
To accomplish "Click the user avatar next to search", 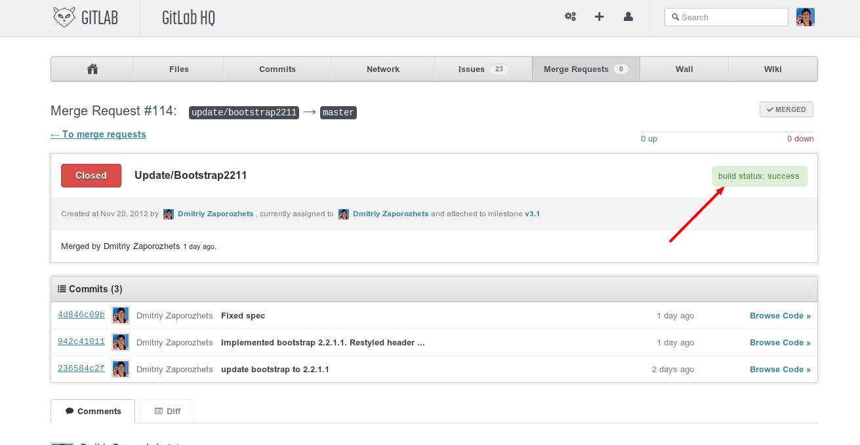I will coord(805,17).
